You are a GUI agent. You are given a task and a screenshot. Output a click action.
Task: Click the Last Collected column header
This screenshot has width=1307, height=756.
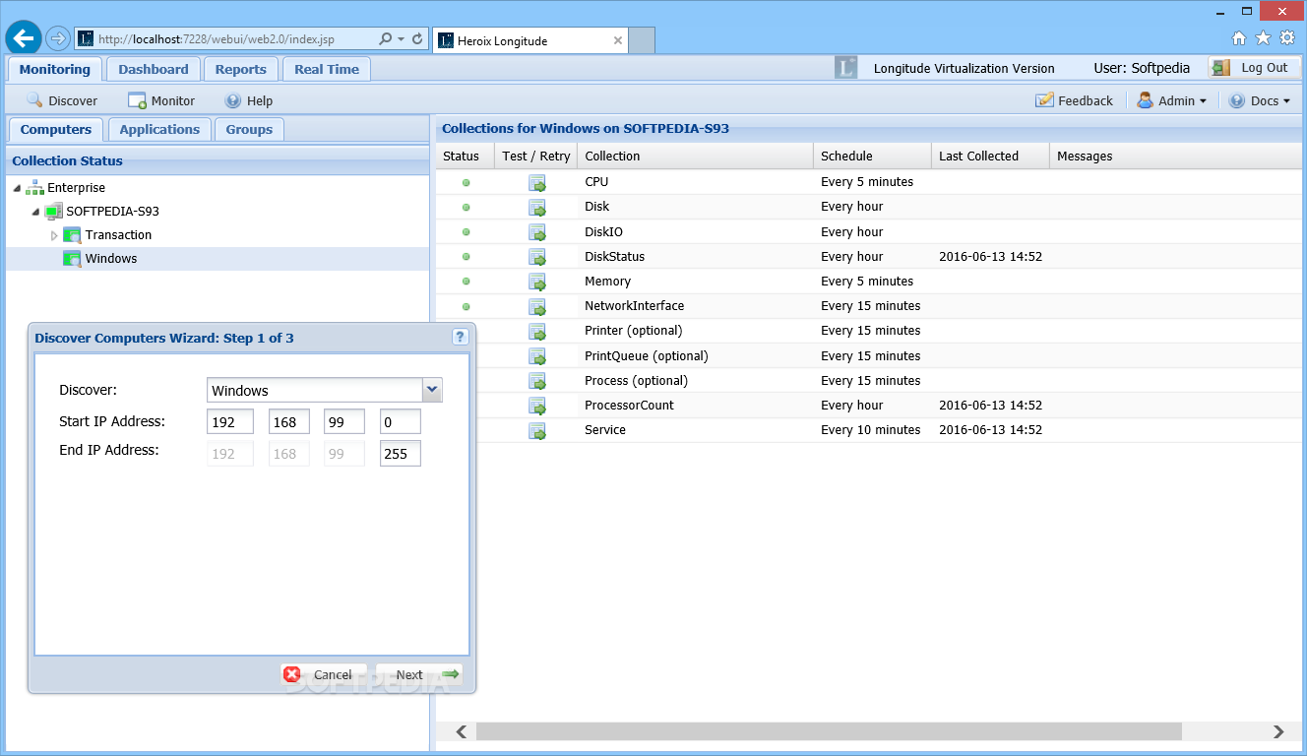990,156
